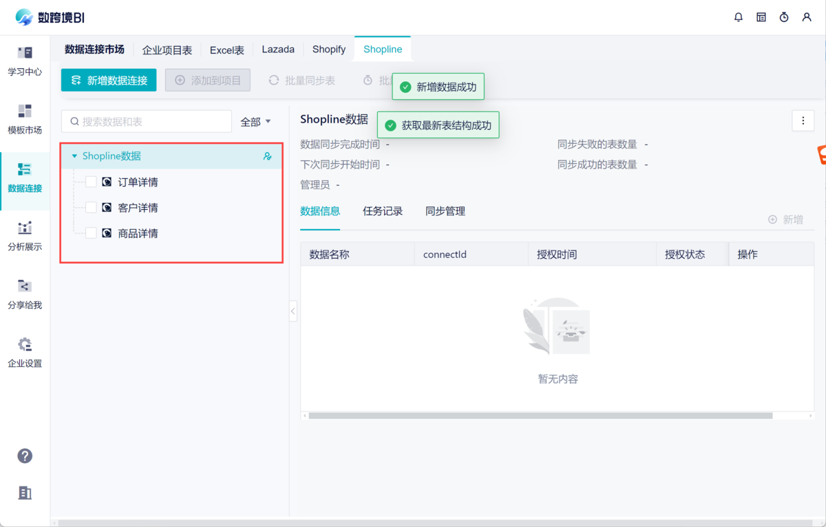Collapse the Shopline数据 tree node
This screenshot has height=527, width=826.
pos(74,156)
